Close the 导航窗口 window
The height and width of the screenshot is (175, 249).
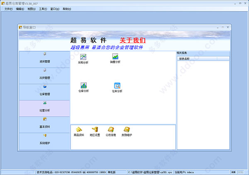click(x=228, y=27)
